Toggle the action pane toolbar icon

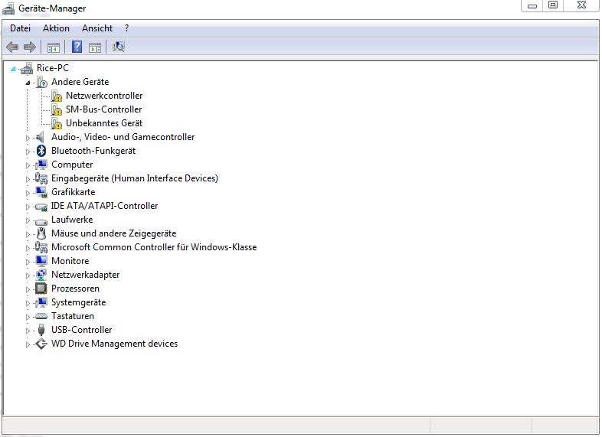(95, 47)
